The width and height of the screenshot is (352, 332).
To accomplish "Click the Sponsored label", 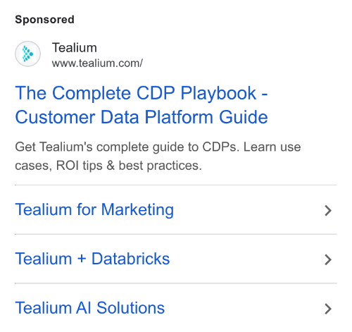I will click(44, 19).
